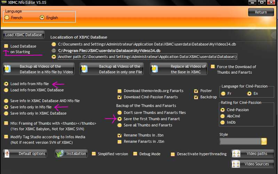Open the Style dropdown arrow
The width and height of the screenshot is (278, 174).
click(264, 141)
